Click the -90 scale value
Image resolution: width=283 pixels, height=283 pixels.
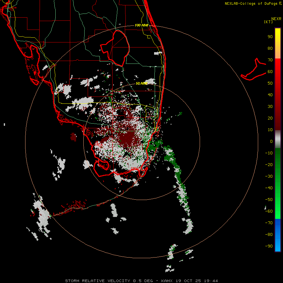coord(269,246)
